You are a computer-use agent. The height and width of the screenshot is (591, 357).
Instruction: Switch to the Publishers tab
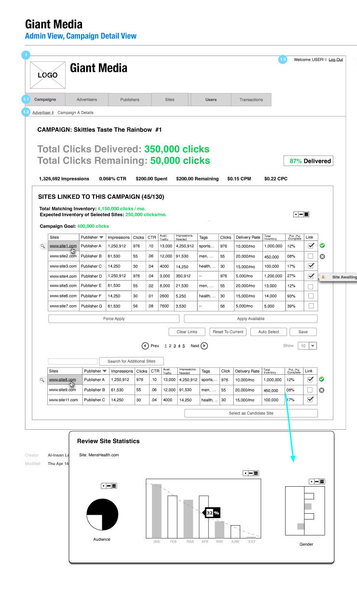(x=129, y=99)
